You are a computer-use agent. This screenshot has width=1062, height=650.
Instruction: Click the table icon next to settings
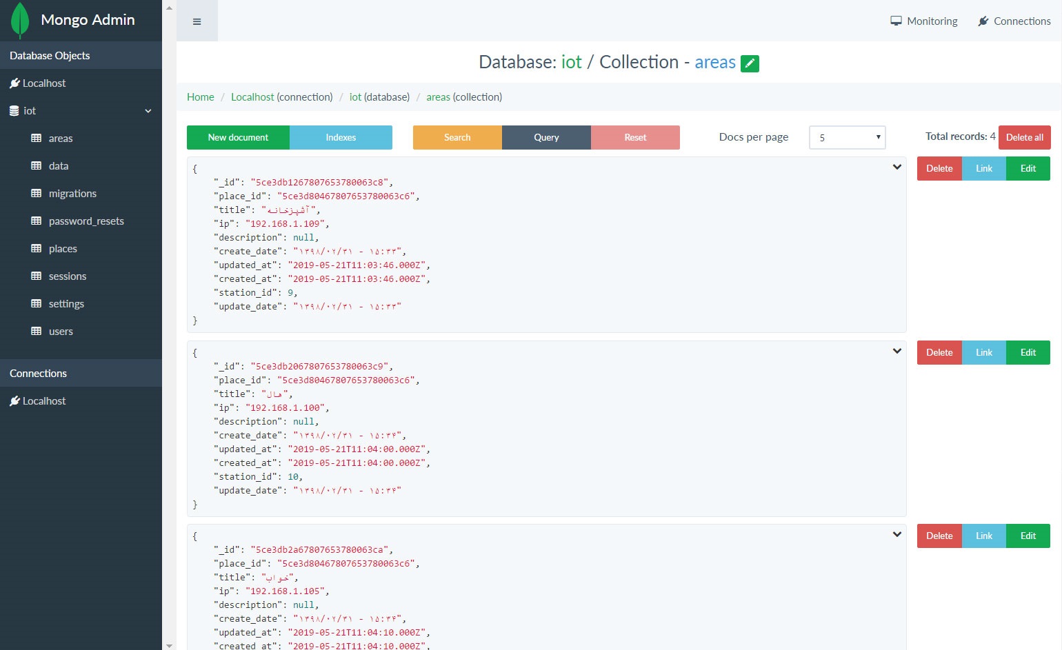coord(37,303)
